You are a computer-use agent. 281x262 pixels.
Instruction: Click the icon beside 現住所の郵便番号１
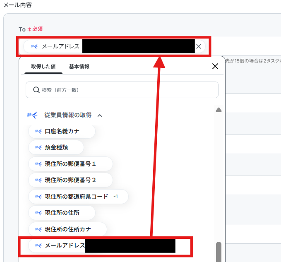pos(38,164)
